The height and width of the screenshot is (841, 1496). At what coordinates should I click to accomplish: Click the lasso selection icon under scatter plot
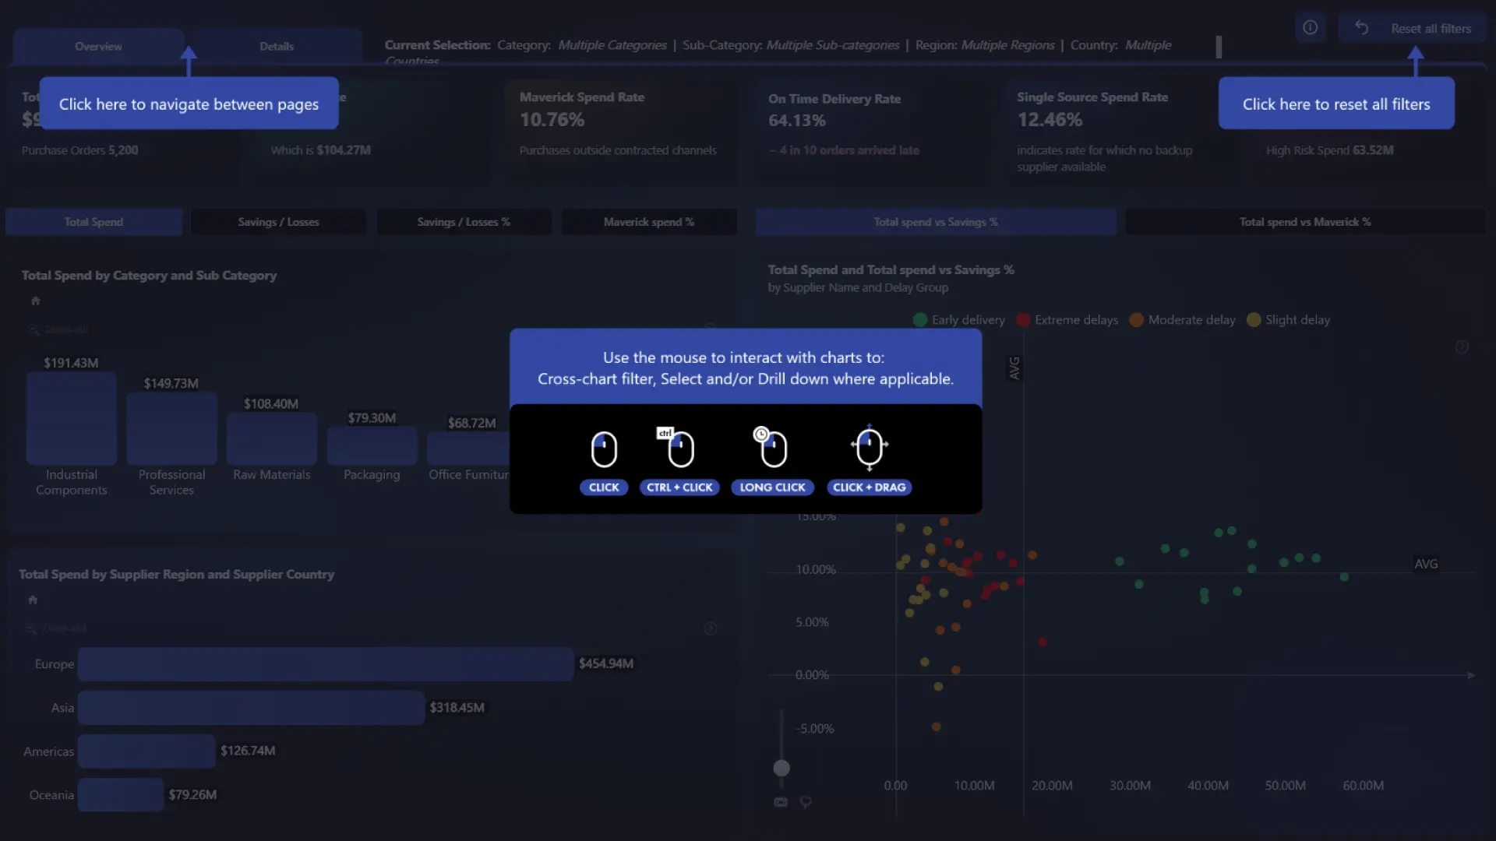tap(806, 802)
